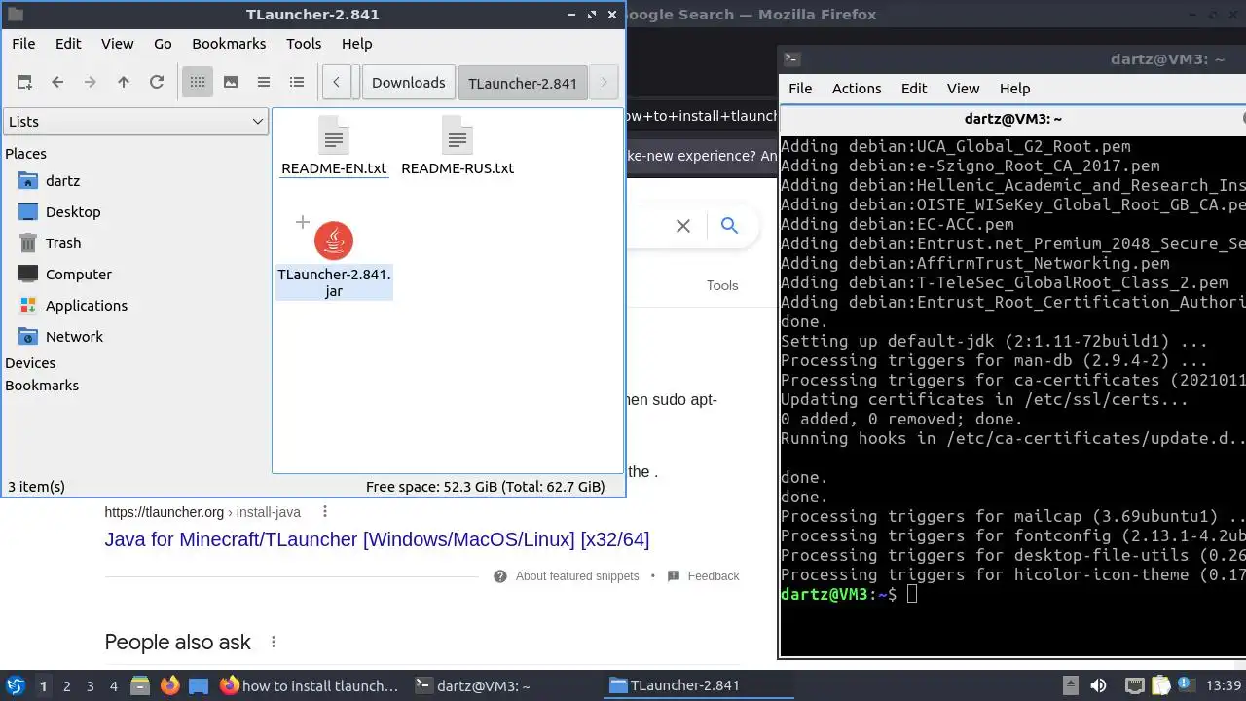Switch to icon view mode

pyautogui.click(x=198, y=83)
